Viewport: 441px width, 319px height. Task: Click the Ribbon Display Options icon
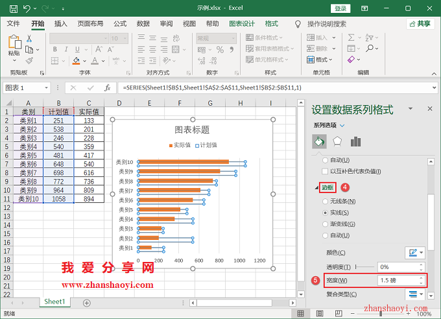click(x=364, y=8)
